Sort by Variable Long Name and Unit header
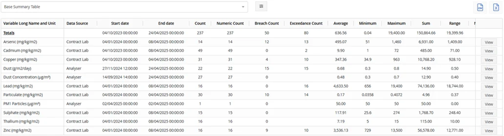 pos(29,23)
